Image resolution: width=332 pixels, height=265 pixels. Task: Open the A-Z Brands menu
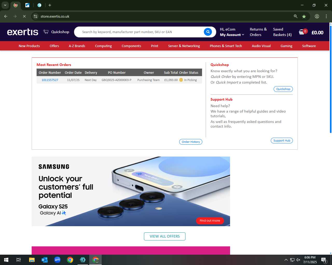point(77,46)
